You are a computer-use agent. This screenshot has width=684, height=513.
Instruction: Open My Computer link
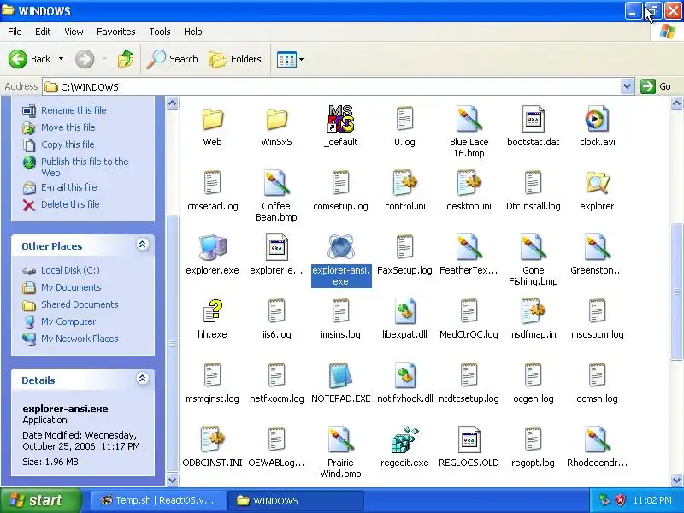click(x=68, y=321)
